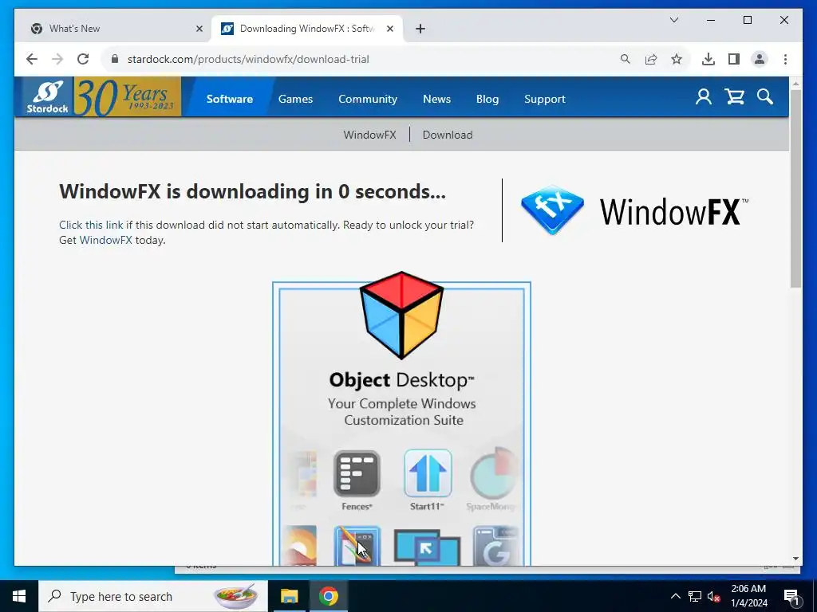Open the Games menu
Screen dimensions: 817x612
(x=295, y=99)
